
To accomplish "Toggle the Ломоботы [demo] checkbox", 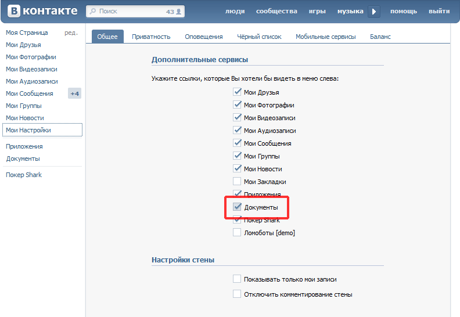I will (237, 233).
